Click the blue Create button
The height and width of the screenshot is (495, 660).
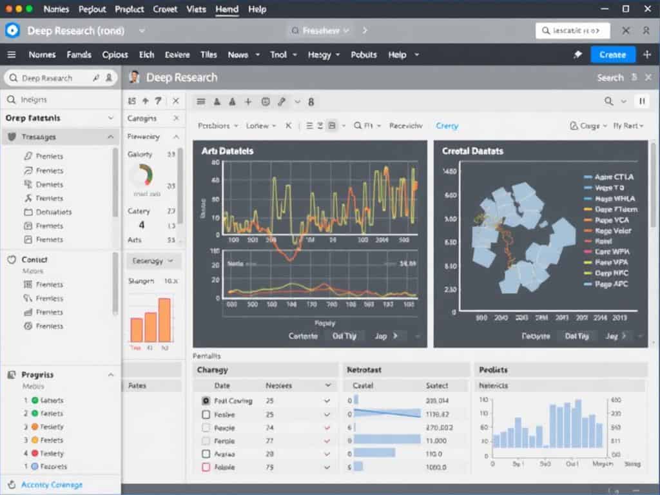[x=612, y=55]
